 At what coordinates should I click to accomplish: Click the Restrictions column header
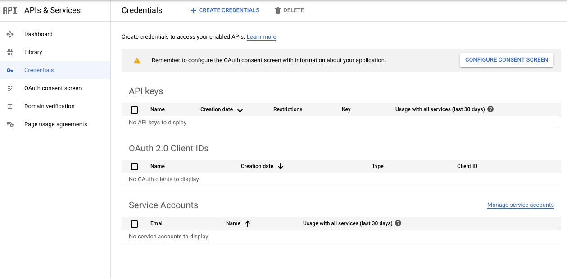[288, 109]
